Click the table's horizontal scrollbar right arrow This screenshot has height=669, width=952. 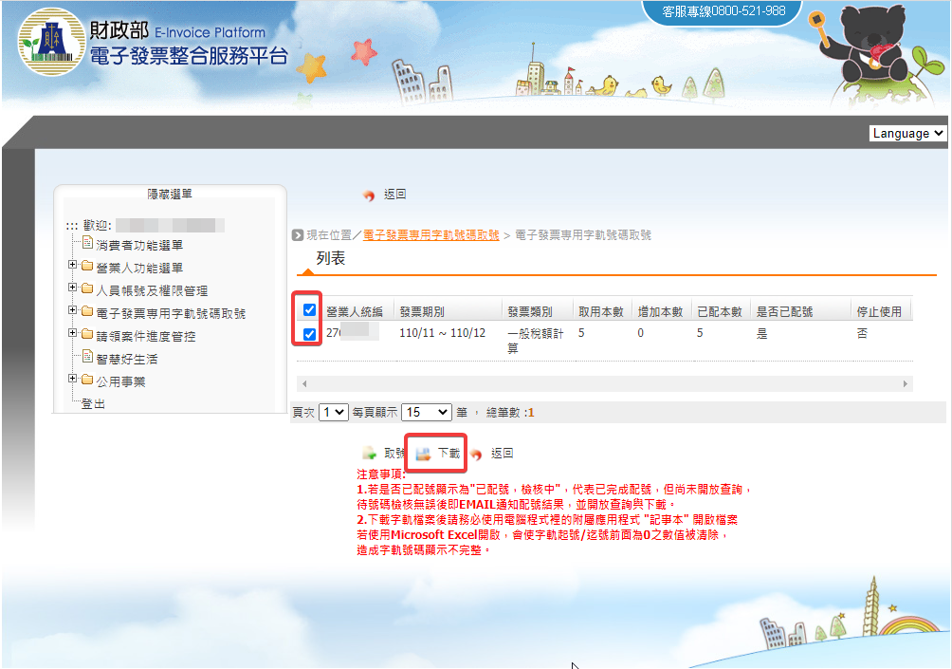click(906, 383)
